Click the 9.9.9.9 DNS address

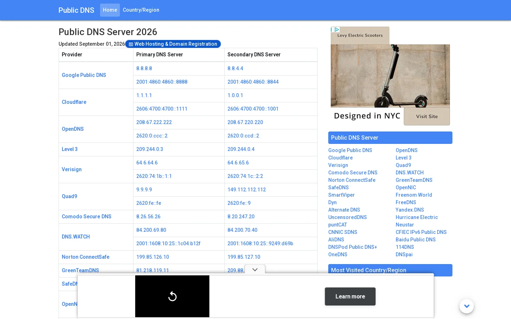click(144, 190)
